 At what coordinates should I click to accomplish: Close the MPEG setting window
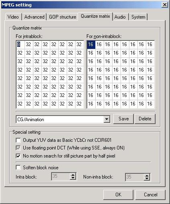pos(165,5)
